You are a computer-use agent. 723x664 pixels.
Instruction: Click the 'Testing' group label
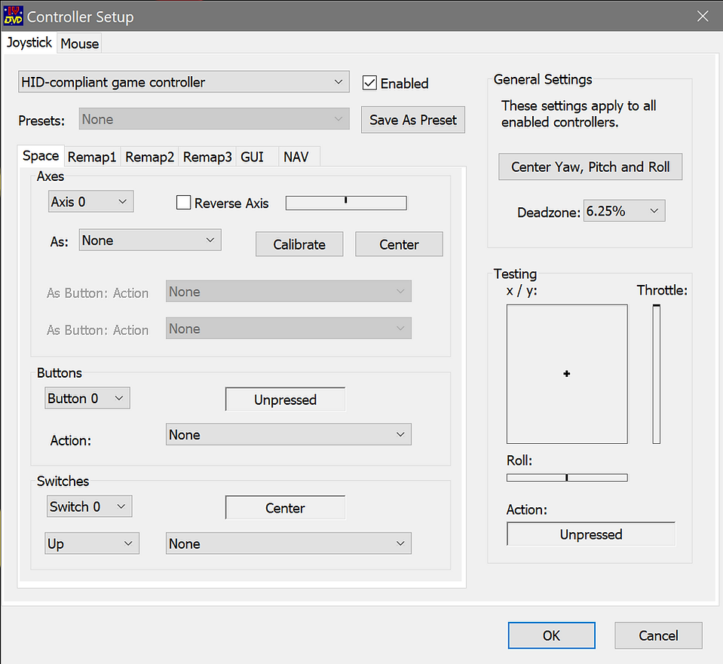[515, 274]
